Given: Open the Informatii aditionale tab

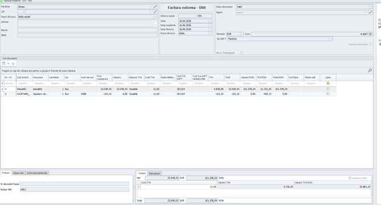Looking at the screenshot, I should (37, 173).
